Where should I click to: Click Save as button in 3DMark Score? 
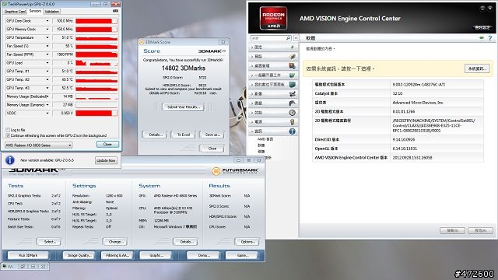[x=212, y=135]
